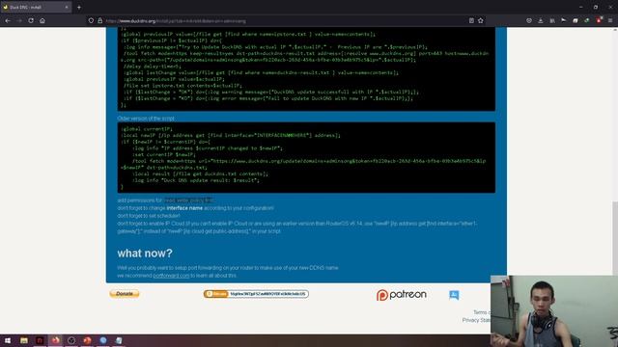618x347 pixels.
Task: Click the 'Older version of the script' label
Action: (x=146, y=118)
